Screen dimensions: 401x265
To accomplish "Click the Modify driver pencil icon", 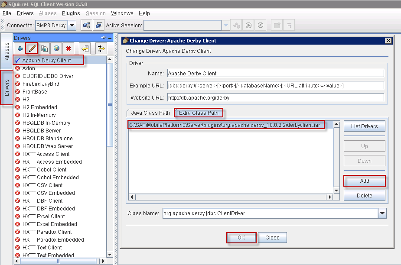I will coord(32,48).
